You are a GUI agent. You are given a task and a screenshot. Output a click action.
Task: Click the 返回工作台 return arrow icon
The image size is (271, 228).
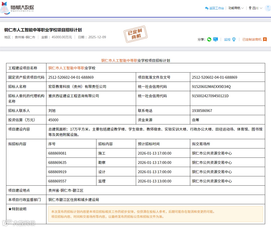click(207, 8)
